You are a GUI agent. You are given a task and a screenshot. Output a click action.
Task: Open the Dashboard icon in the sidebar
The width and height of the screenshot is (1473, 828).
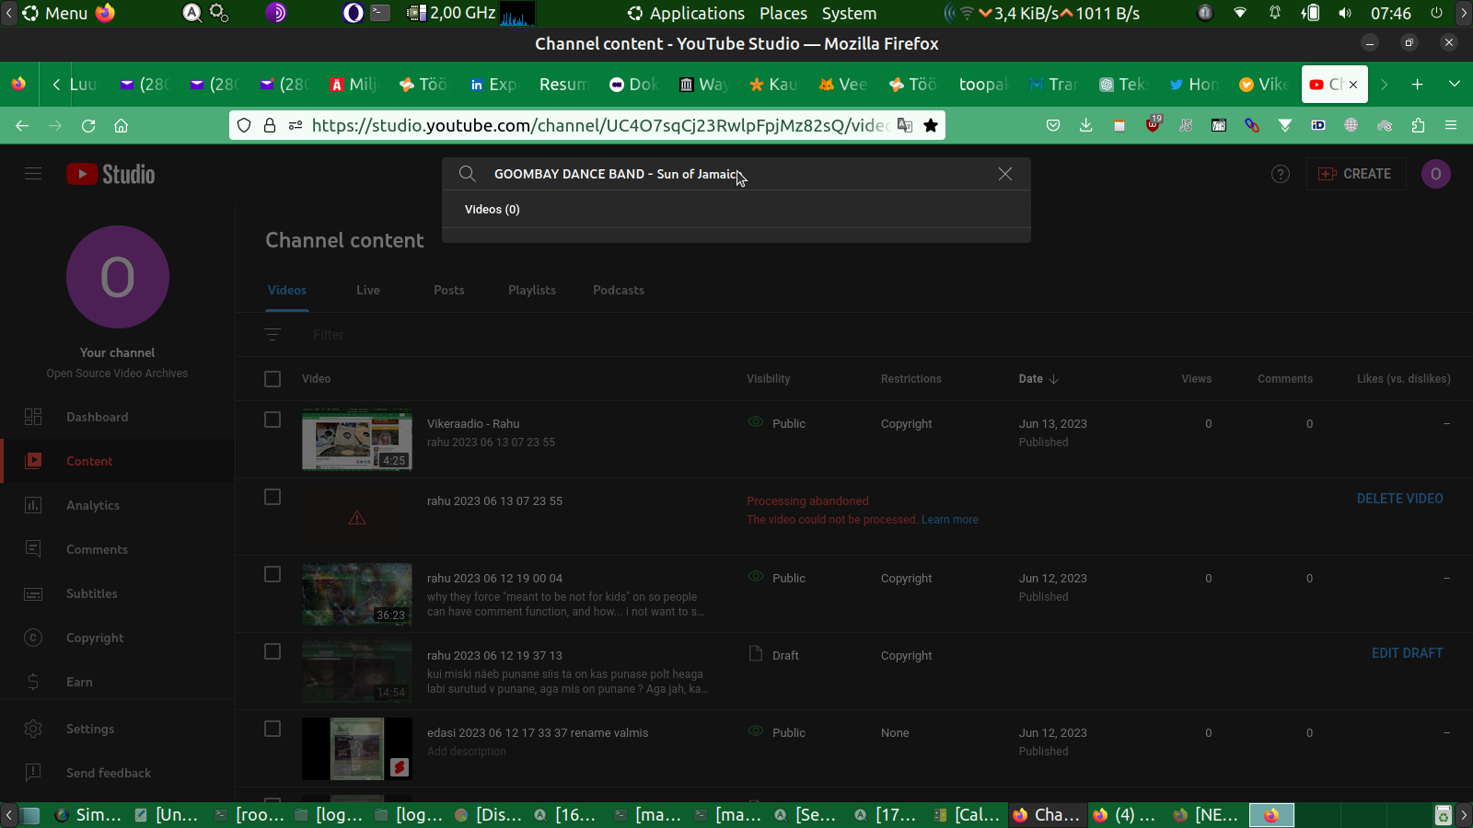point(33,417)
